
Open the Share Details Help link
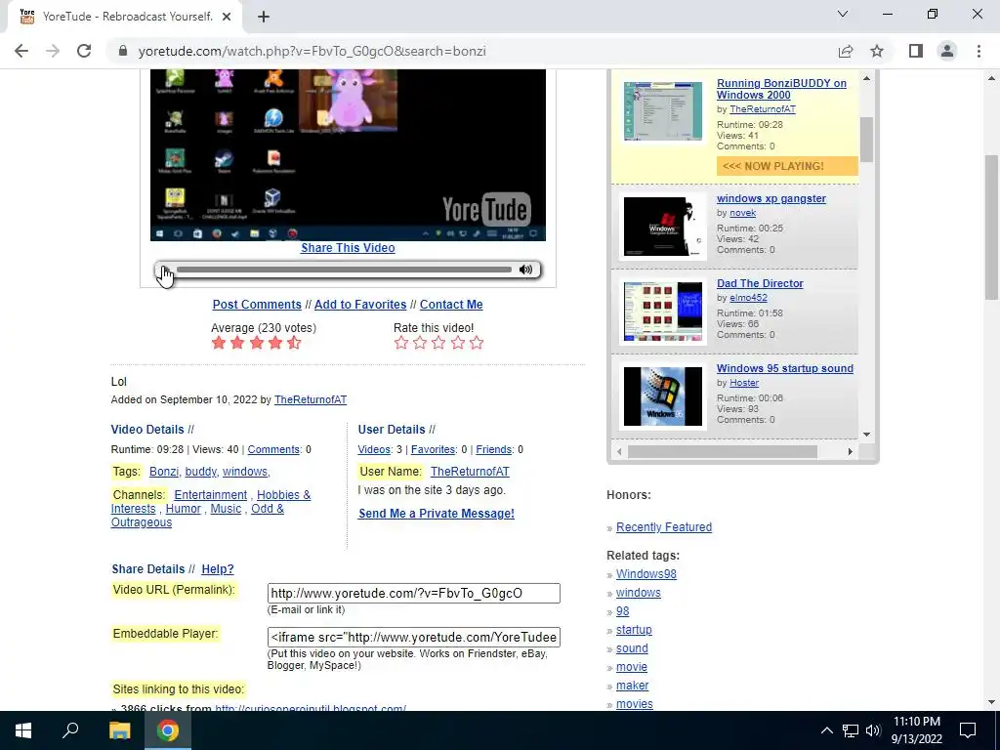pyautogui.click(x=218, y=569)
